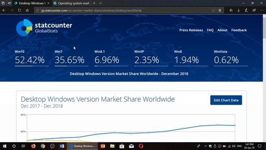Click the Win7 35.65% statistic
Viewport: 266px width, 150px height.
[x=71, y=58]
